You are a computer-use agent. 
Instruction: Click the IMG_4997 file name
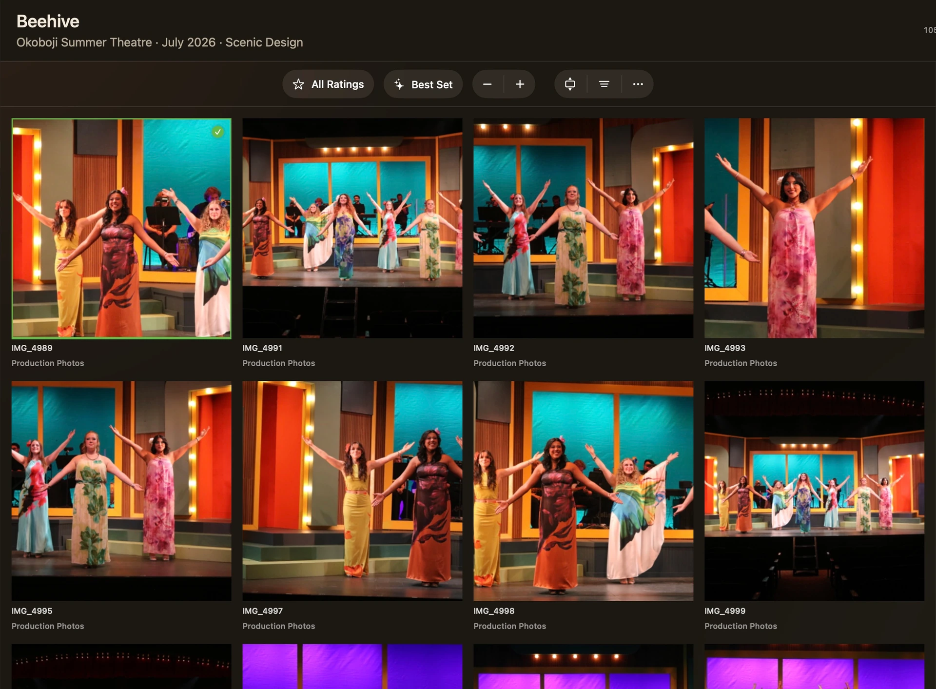[263, 611]
